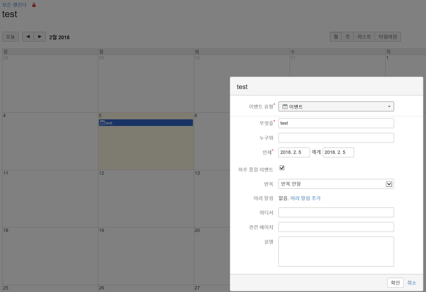Switch to 주 view

point(348,37)
